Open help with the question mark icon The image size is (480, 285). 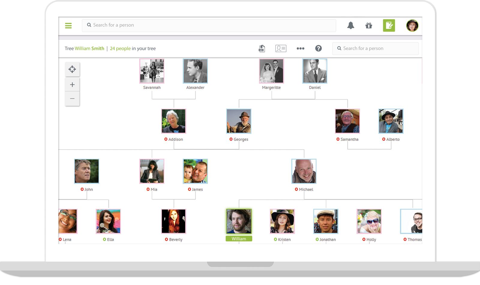pos(318,48)
